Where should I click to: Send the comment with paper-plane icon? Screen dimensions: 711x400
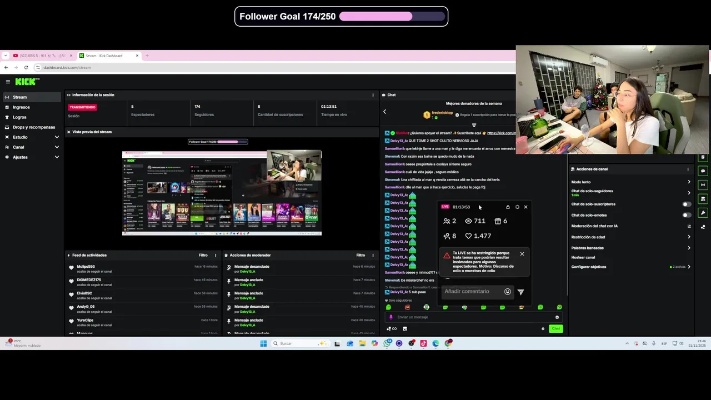520,292
